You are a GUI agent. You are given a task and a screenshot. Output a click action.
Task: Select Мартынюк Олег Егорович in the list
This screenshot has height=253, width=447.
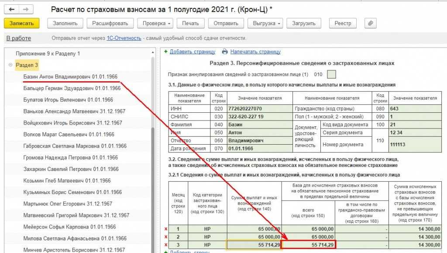click(x=68, y=204)
